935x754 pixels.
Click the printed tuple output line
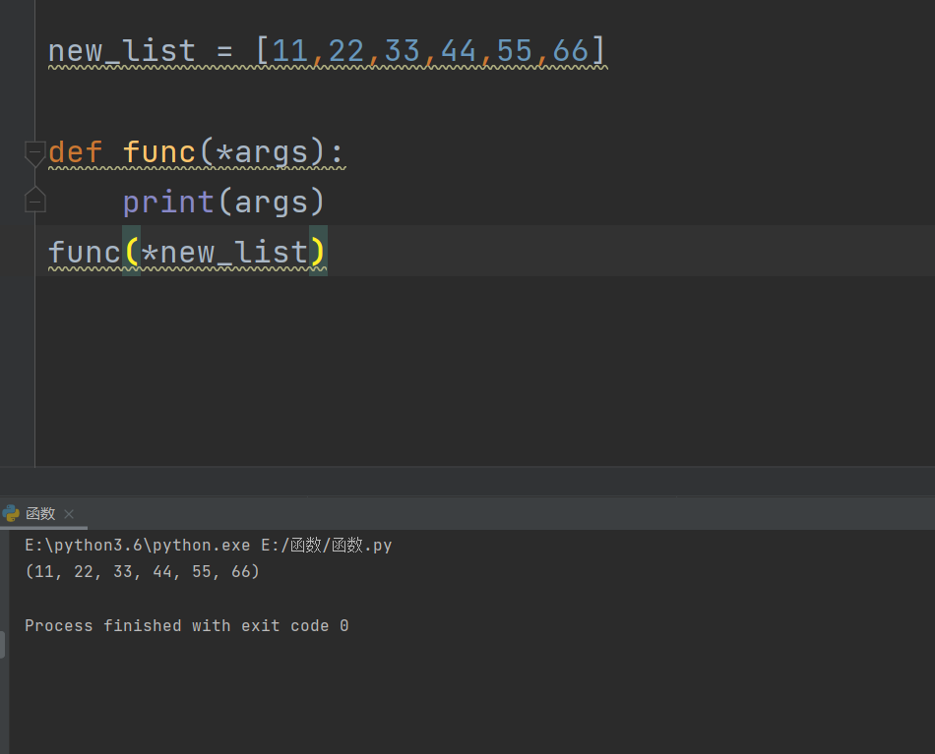point(142,571)
